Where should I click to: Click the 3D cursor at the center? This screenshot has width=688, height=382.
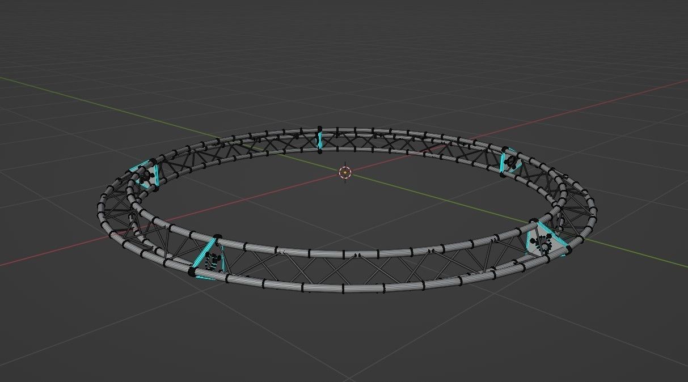[345, 173]
